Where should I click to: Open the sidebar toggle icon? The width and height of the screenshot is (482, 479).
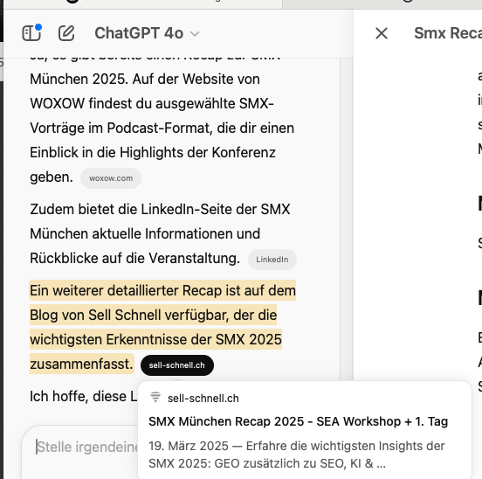tap(31, 32)
